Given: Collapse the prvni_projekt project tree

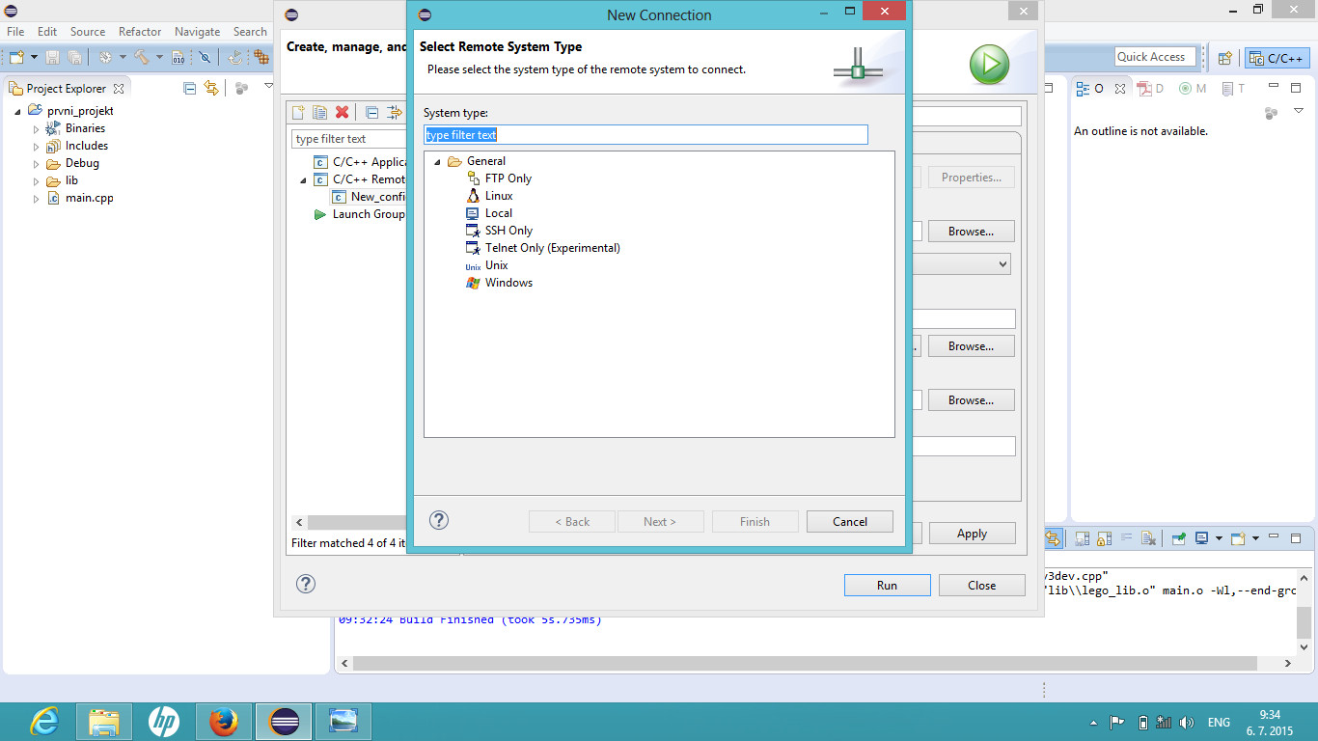Looking at the screenshot, I should click(18, 112).
